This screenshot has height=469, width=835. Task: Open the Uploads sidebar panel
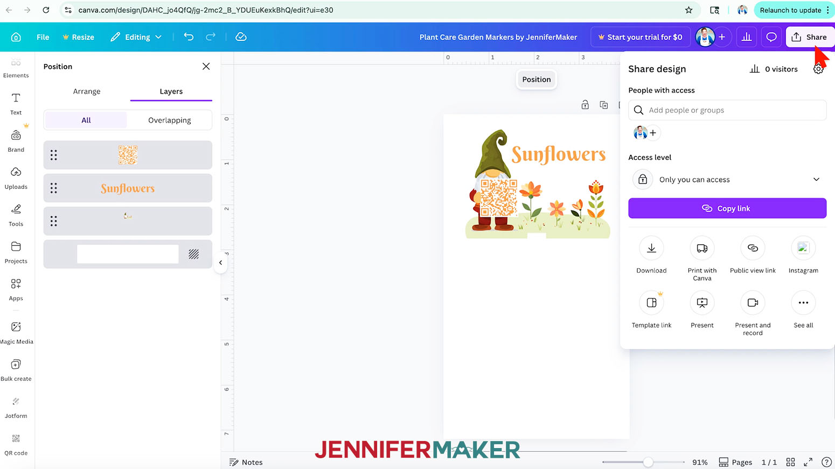click(x=16, y=178)
